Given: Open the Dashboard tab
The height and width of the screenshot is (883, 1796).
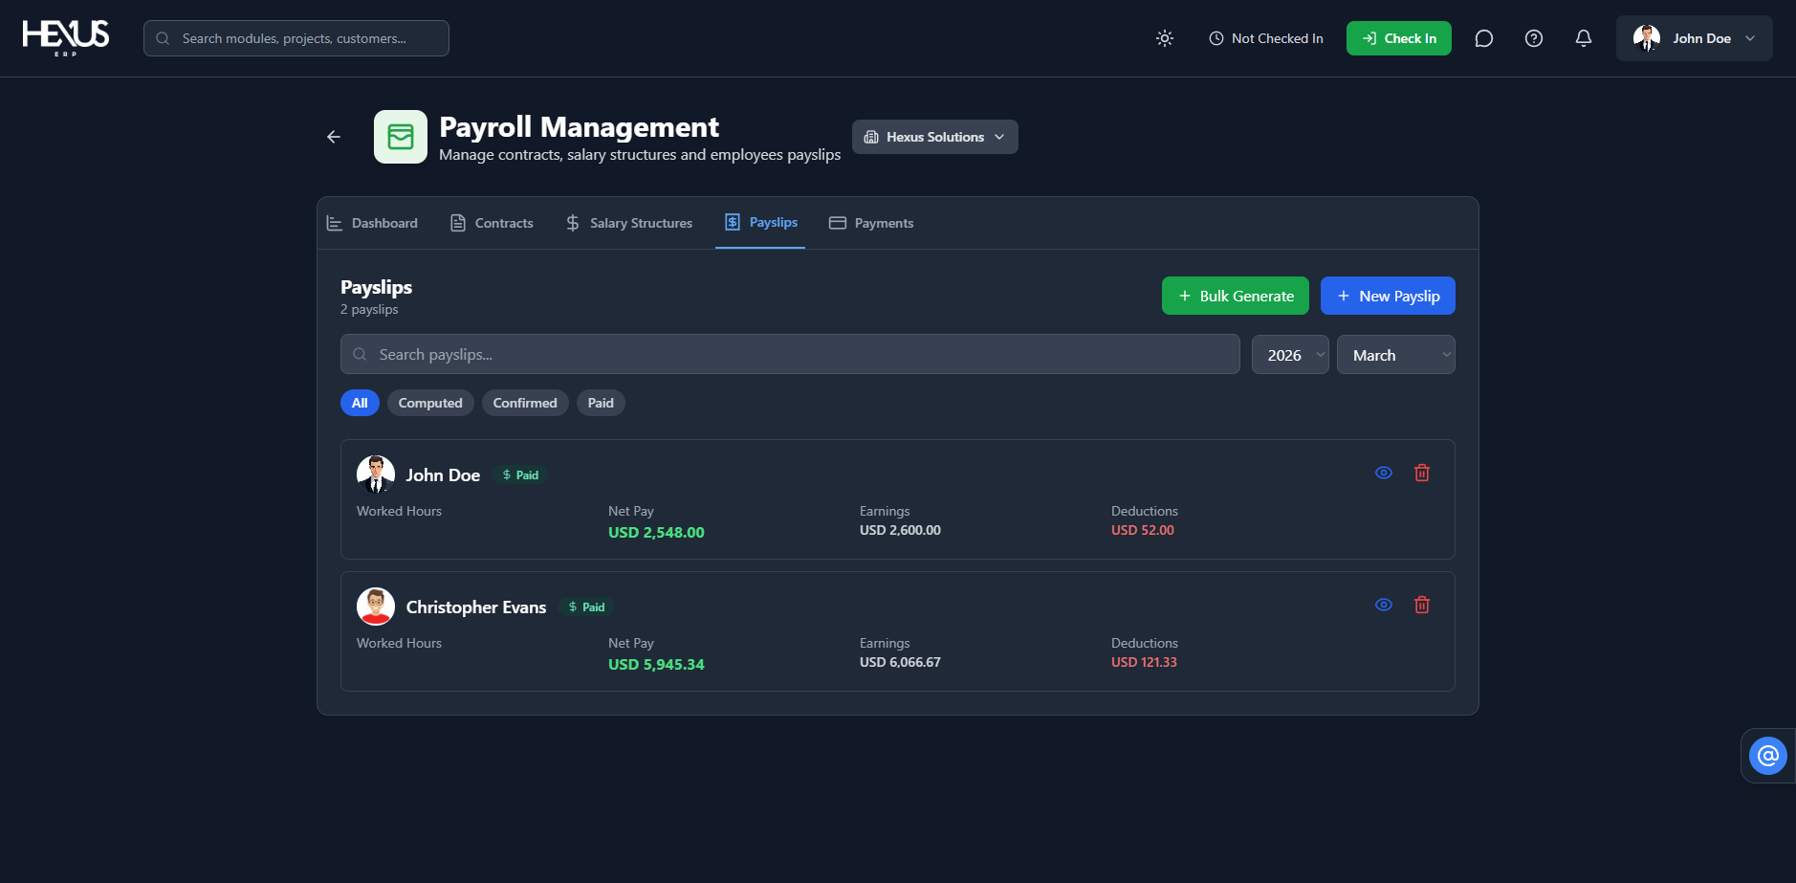Looking at the screenshot, I should 373,223.
